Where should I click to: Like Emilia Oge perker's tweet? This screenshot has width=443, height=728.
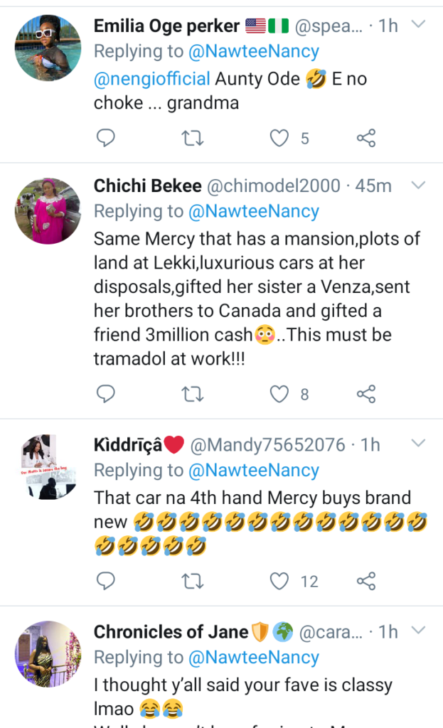pyautogui.click(x=279, y=137)
